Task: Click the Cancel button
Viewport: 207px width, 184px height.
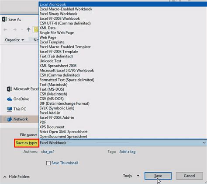Action: tap(190, 176)
